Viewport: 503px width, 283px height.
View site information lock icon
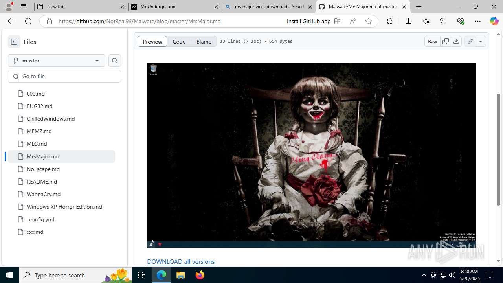click(x=50, y=21)
